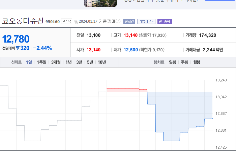Display the 월봉 candlestick chart
This screenshot has width=236, height=152.
pyautogui.click(x=197, y=62)
